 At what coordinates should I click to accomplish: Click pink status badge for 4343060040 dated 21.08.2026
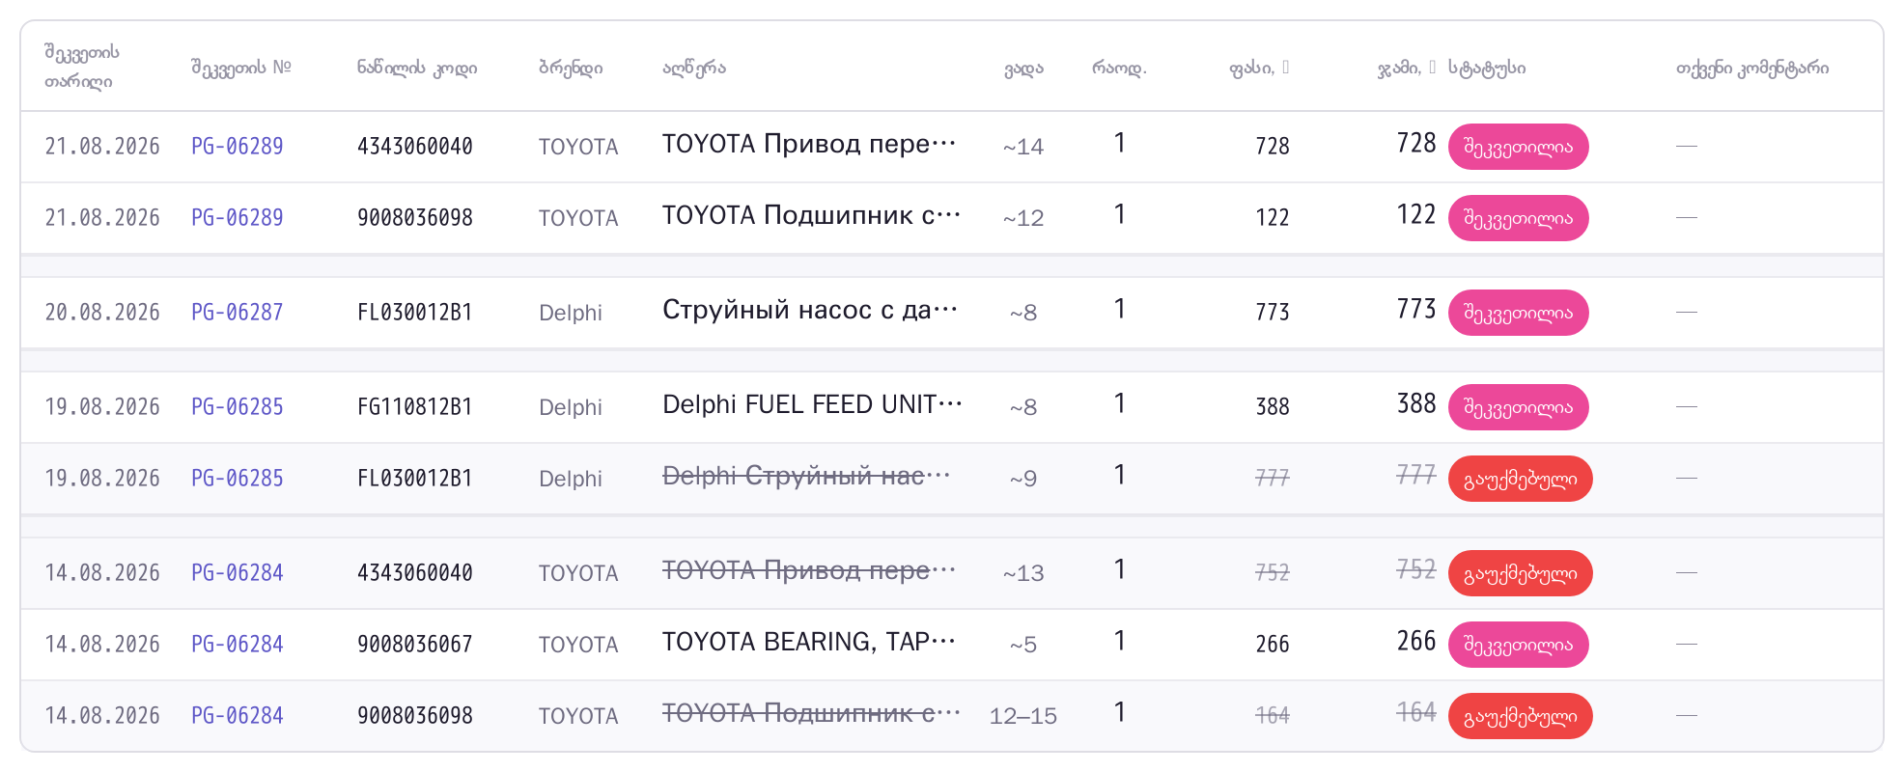pos(1518,147)
